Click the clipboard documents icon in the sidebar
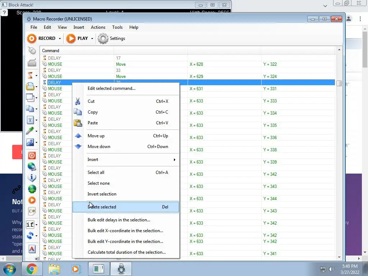 point(30,109)
